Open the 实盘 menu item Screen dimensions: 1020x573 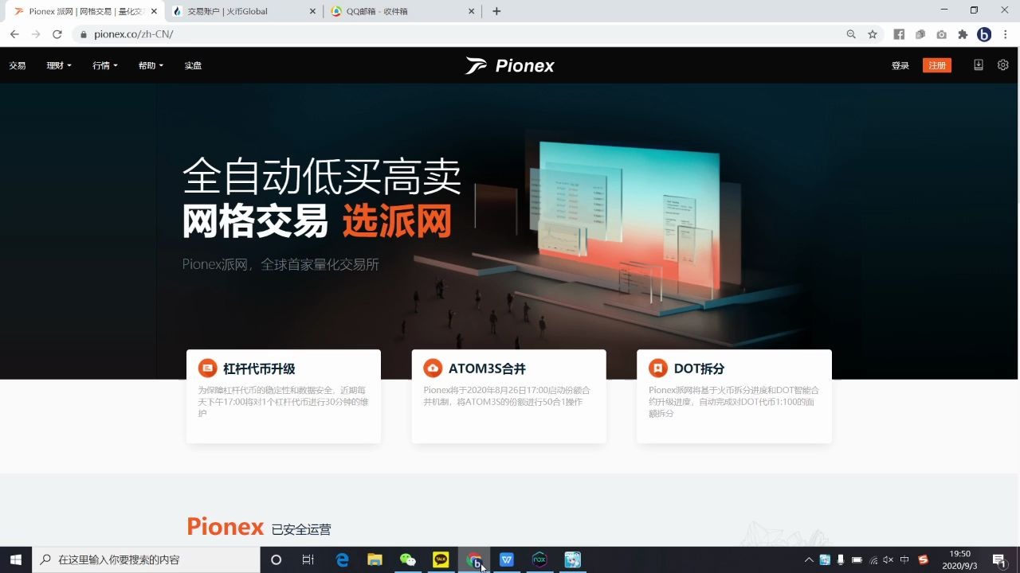(193, 65)
